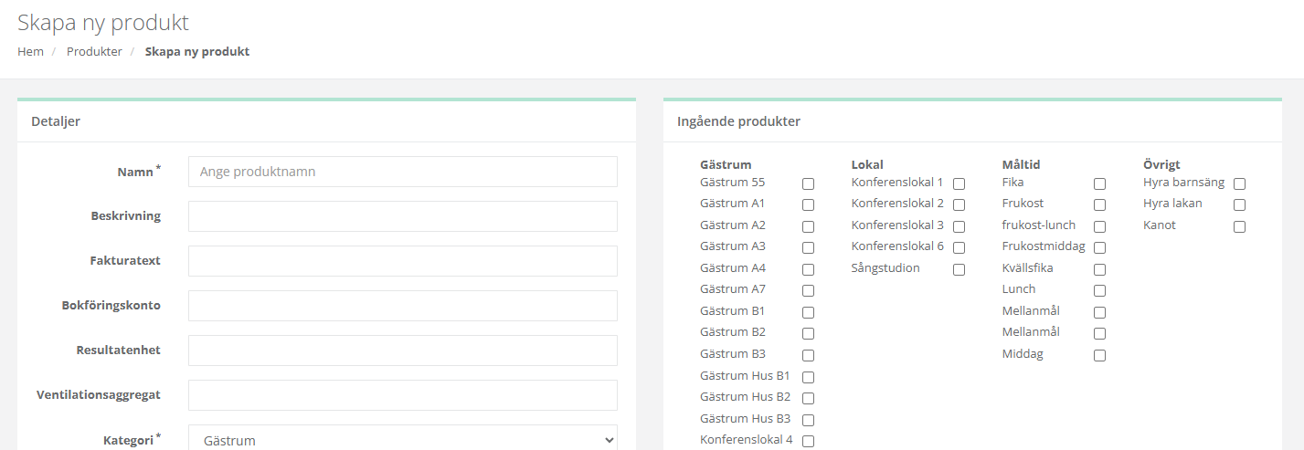Tick the Gästrum A3 checkbox
The width and height of the screenshot is (1304, 450).
808,248
